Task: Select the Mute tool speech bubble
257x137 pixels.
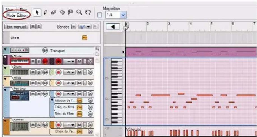Action: tap(71, 12)
